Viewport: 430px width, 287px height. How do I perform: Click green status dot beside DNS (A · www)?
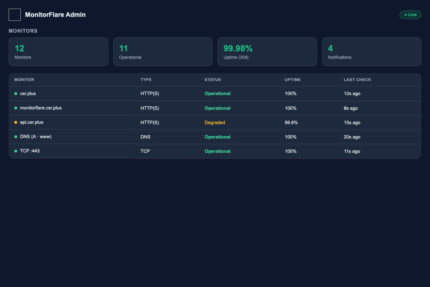tap(16, 137)
